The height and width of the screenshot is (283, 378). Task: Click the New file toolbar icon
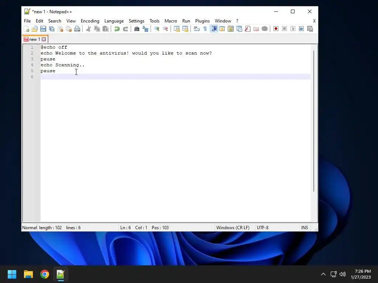[27, 29]
